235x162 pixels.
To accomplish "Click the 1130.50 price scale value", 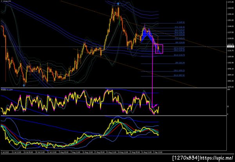I will click(x=231, y=38).
